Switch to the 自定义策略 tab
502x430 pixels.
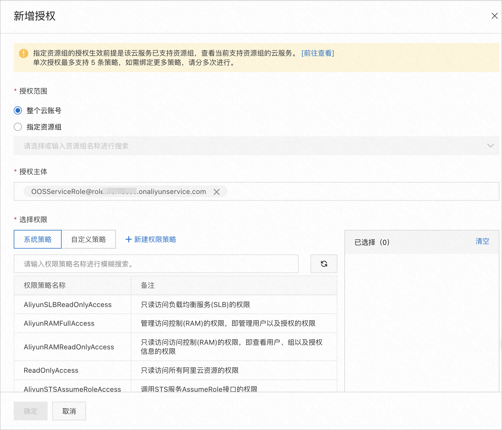pyautogui.click(x=88, y=239)
